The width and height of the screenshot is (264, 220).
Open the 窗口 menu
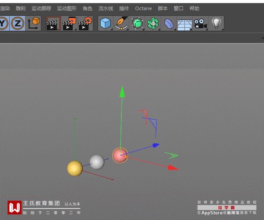179,8
